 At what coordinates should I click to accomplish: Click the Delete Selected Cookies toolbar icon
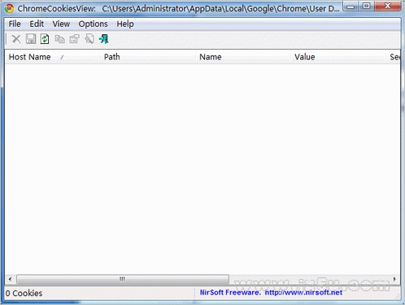[16, 39]
